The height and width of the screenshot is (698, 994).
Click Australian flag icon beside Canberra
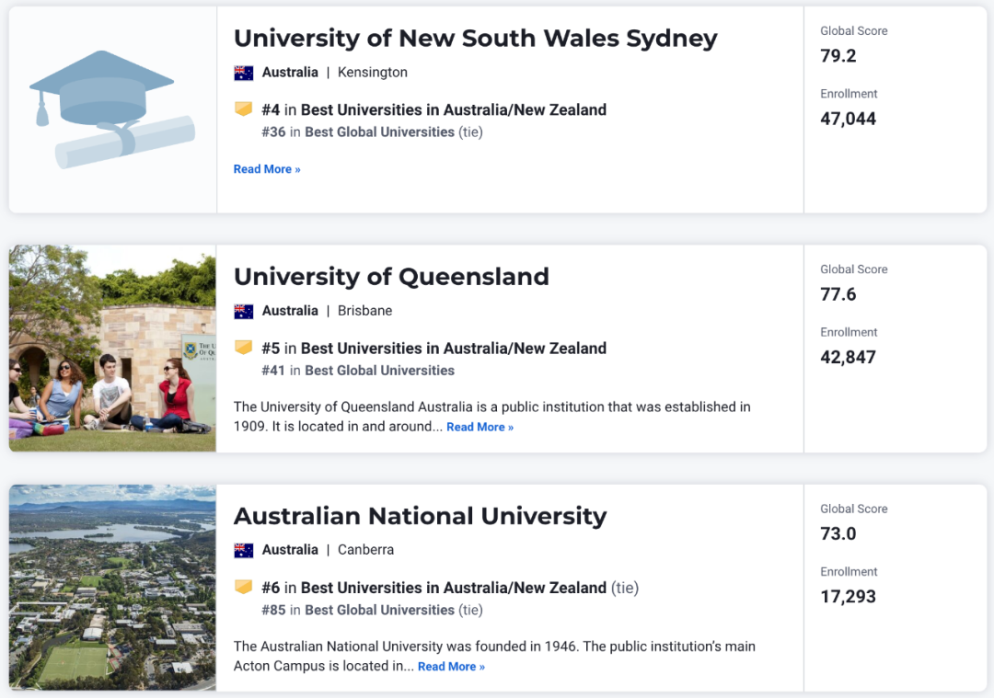[x=243, y=551]
